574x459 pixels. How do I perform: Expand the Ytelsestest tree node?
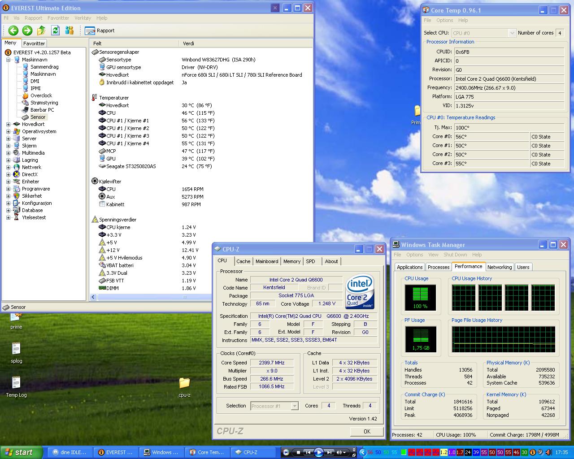[9, 217]
